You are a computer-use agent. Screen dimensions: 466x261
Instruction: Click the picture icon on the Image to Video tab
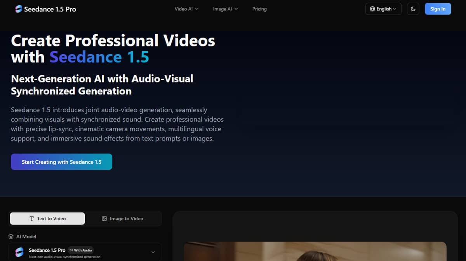point(104,219)
